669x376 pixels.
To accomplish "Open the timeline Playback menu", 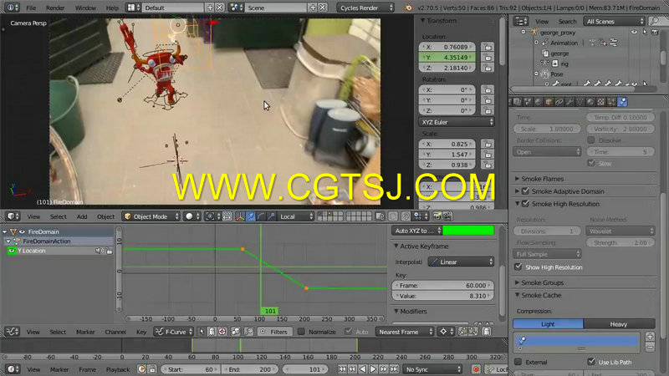I will (x=118, y=369).
